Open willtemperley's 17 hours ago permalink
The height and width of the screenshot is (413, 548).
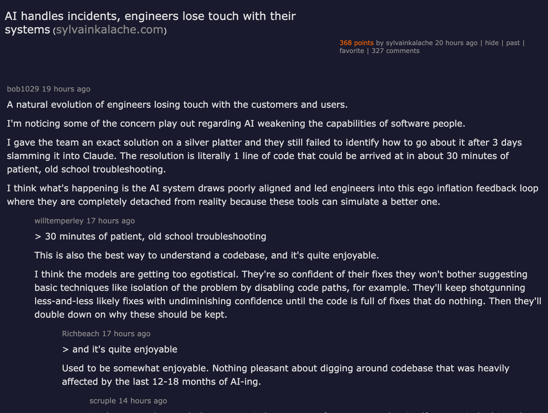pyautogui.click(x=110, y=221)
